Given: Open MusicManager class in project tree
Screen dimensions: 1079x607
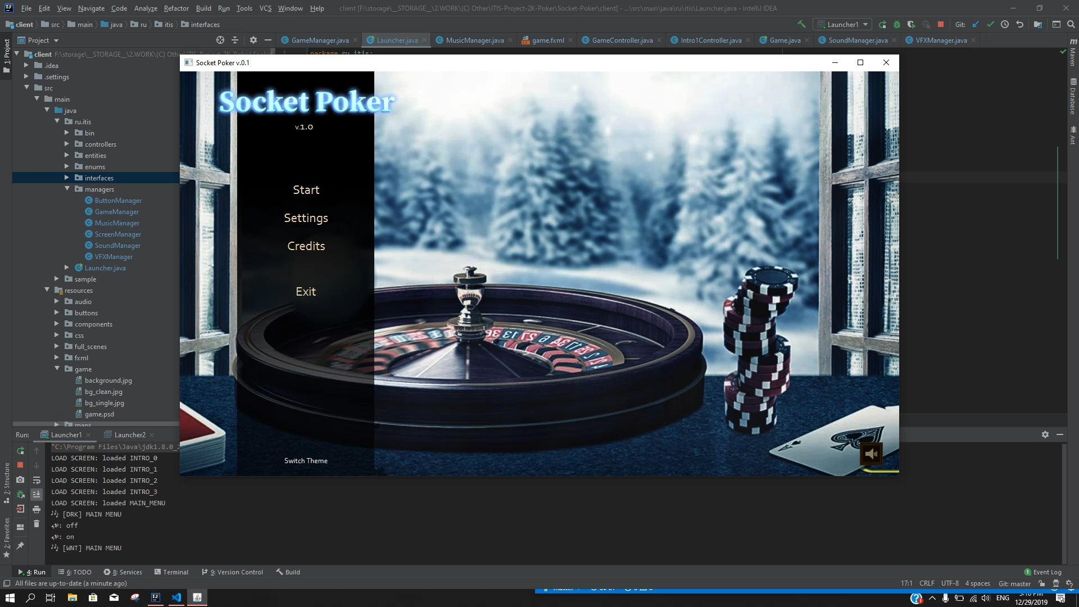Looking at the screenshot, I should point(117,223).
